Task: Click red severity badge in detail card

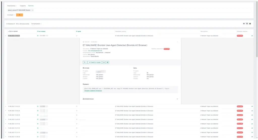Action: pyautogui.click(x=167, y=49)
